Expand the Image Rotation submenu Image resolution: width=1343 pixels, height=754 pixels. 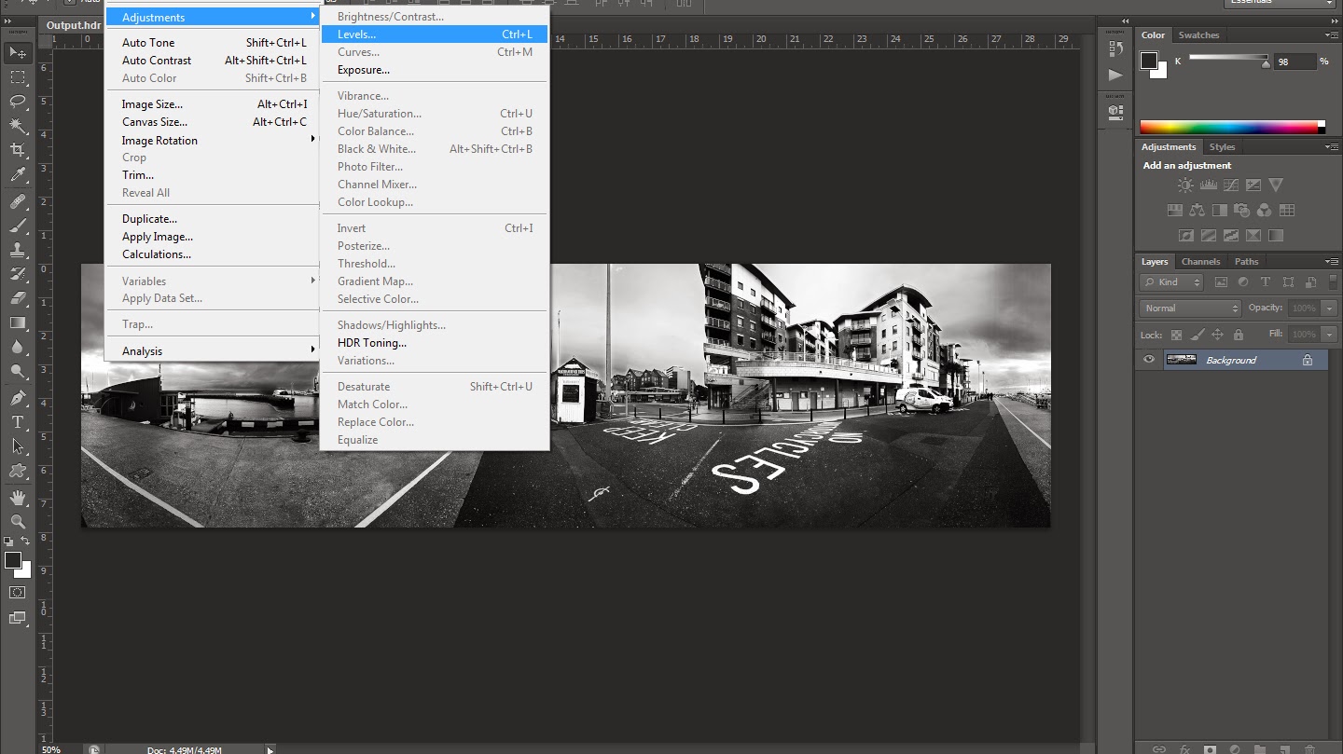213,141
